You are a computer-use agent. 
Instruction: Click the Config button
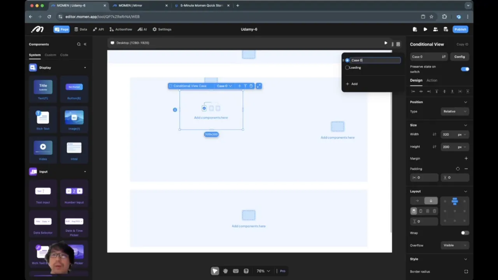click(459, 57)
